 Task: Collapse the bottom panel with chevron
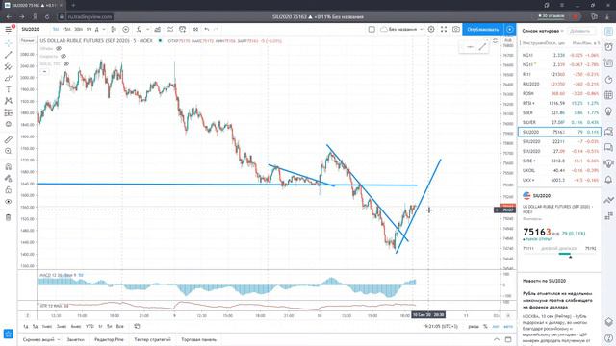tap(497, 339)
